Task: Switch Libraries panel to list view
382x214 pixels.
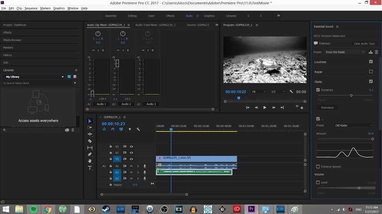Action: (75, 77)
